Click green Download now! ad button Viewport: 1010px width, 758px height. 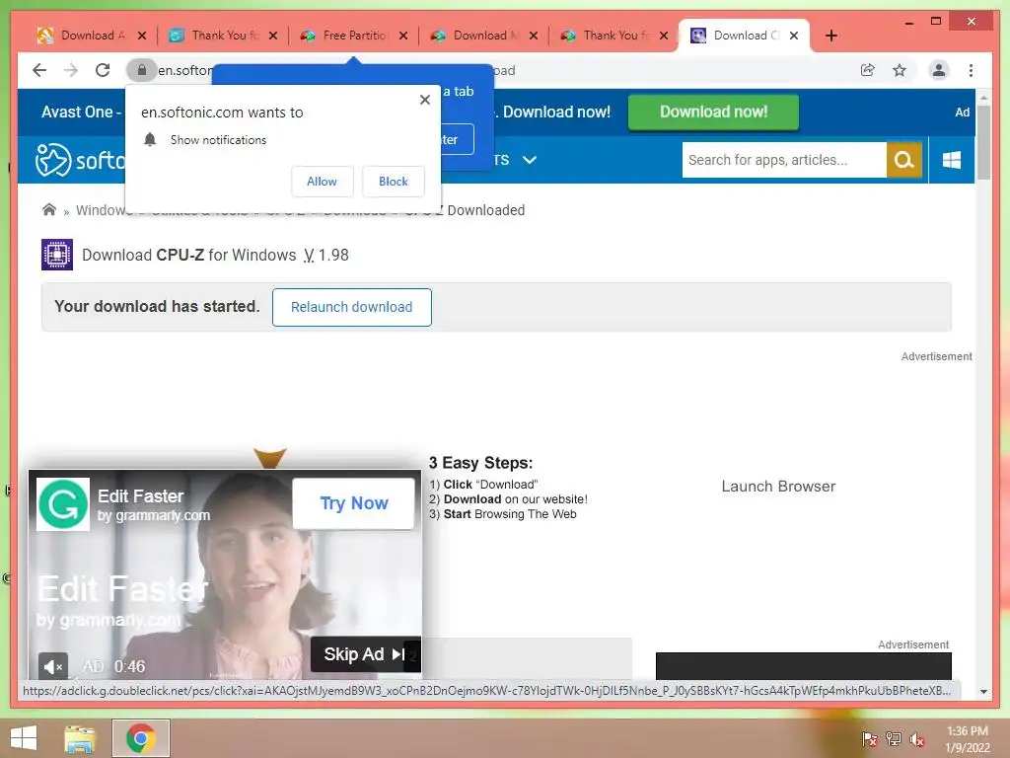(x=713, y=113)
